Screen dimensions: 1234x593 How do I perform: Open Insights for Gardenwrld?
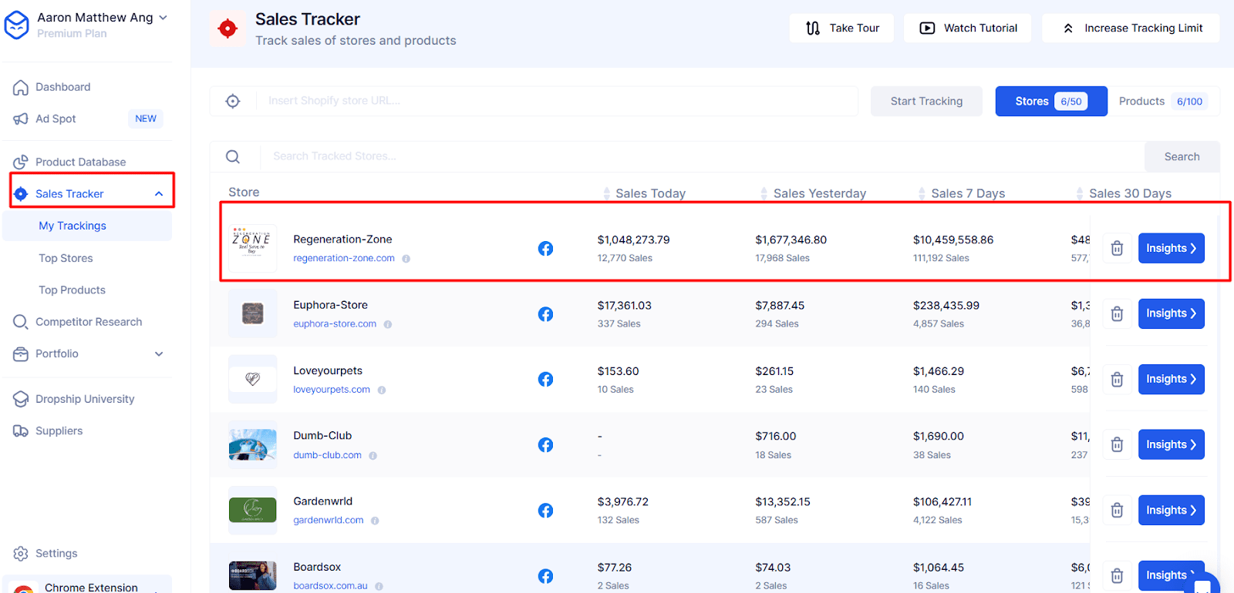(x=1171, y=510)
